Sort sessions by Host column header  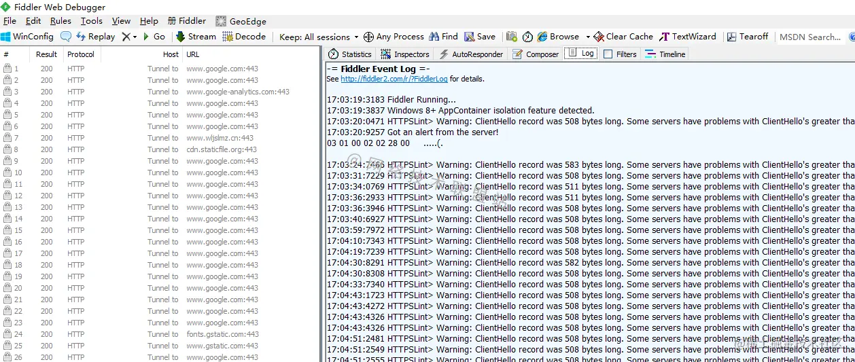[141, 54]
